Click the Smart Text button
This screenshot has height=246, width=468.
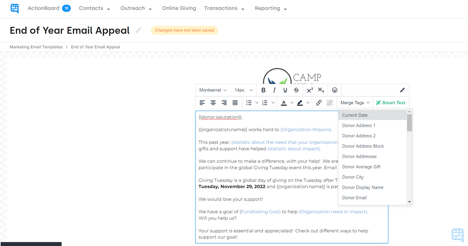(391, 102)
